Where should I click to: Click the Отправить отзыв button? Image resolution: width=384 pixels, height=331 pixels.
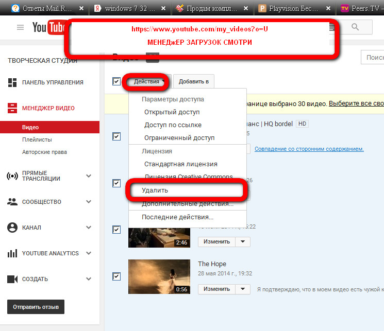(36, 307)
